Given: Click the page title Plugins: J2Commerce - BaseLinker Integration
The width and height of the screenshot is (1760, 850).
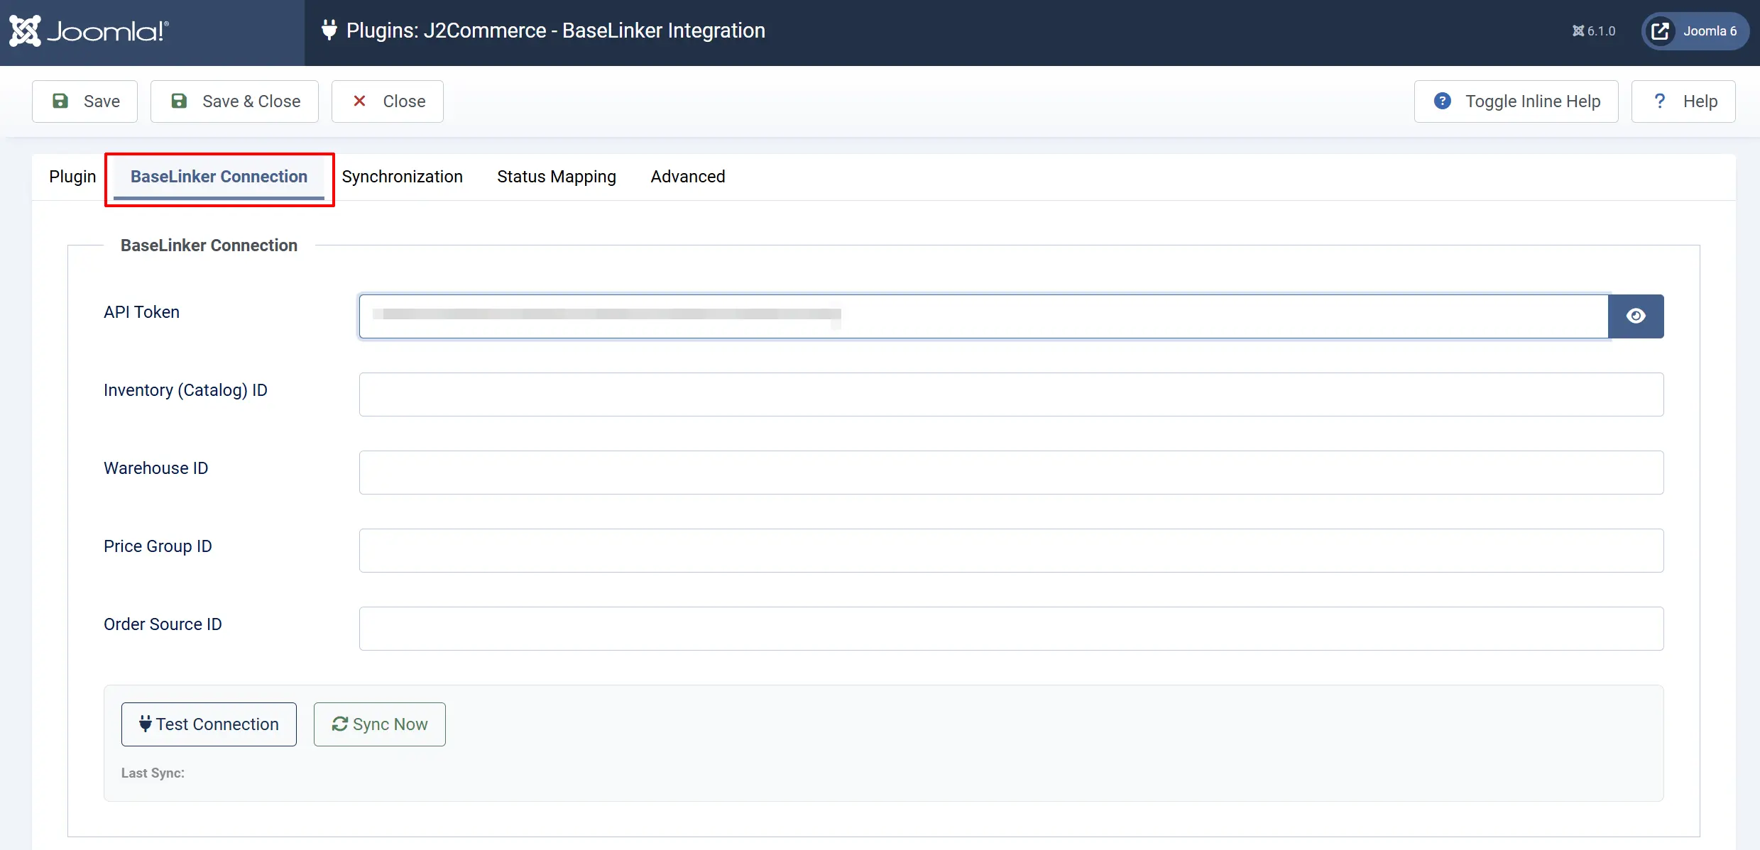Looking at the screenshot, I should pyautogui.click(x=556, y=31).
